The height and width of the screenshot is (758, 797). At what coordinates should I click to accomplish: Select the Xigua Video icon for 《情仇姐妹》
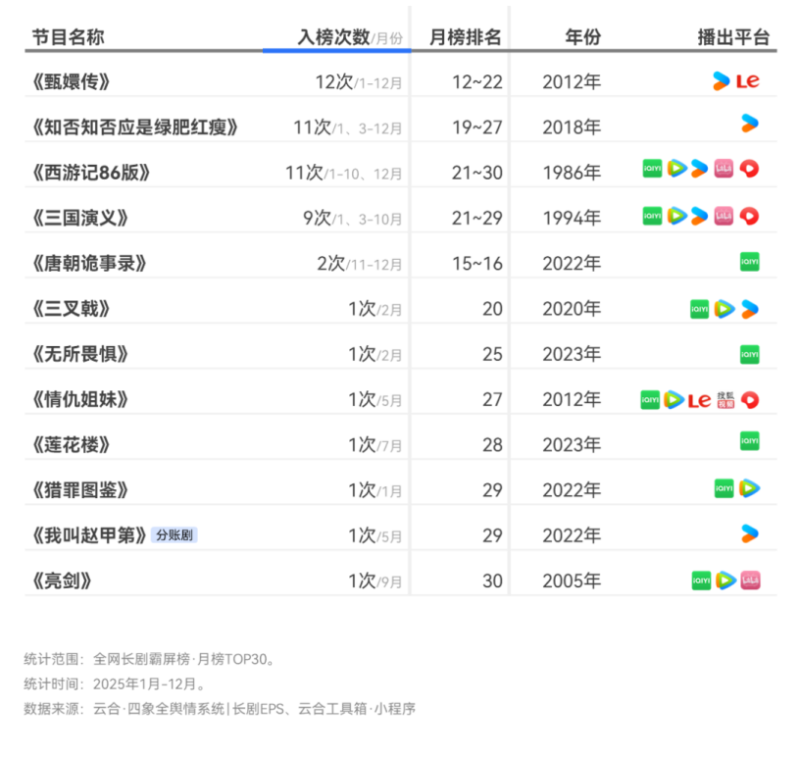[x=749, y=399]
